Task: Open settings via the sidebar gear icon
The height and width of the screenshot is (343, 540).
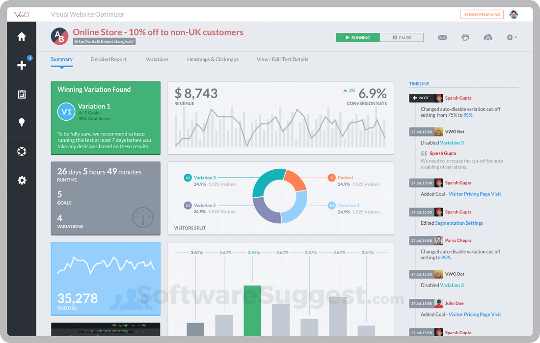Action: [x=22, y=180]
